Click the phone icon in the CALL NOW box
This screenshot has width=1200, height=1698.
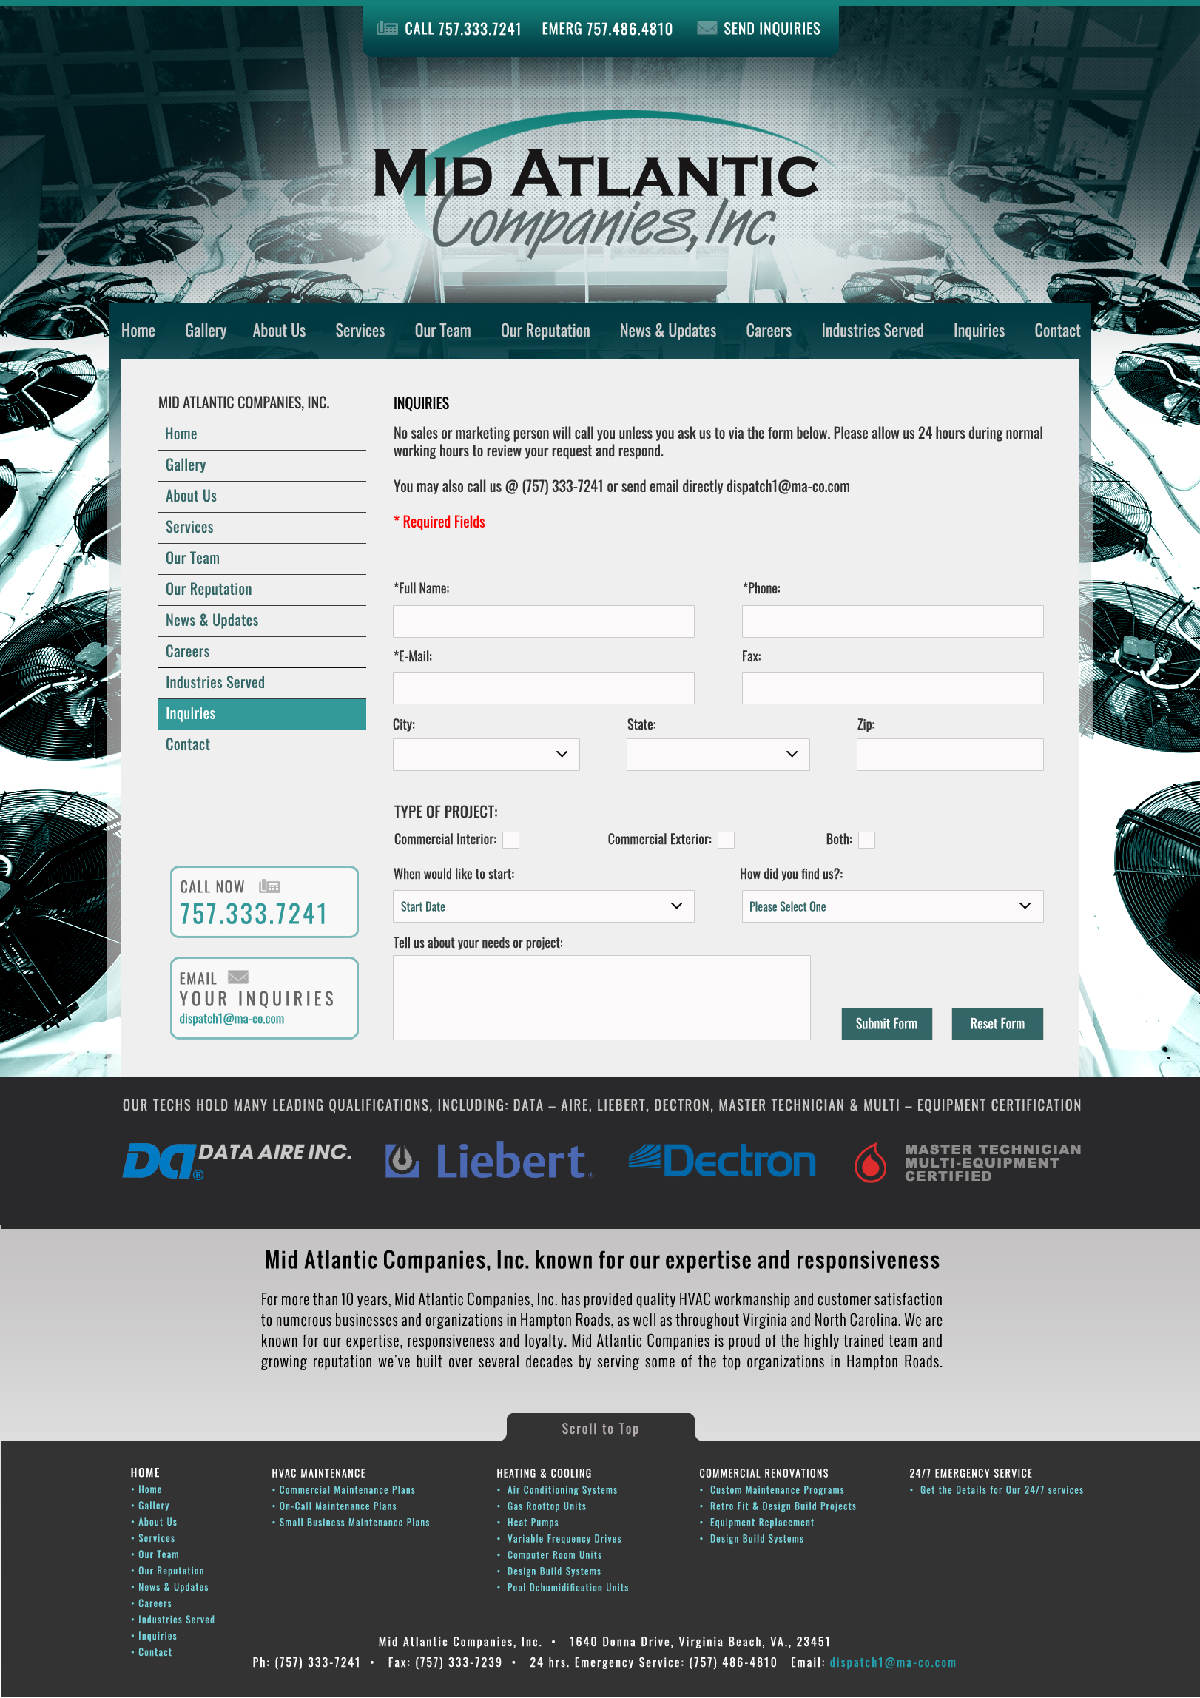tap(269, 886)
